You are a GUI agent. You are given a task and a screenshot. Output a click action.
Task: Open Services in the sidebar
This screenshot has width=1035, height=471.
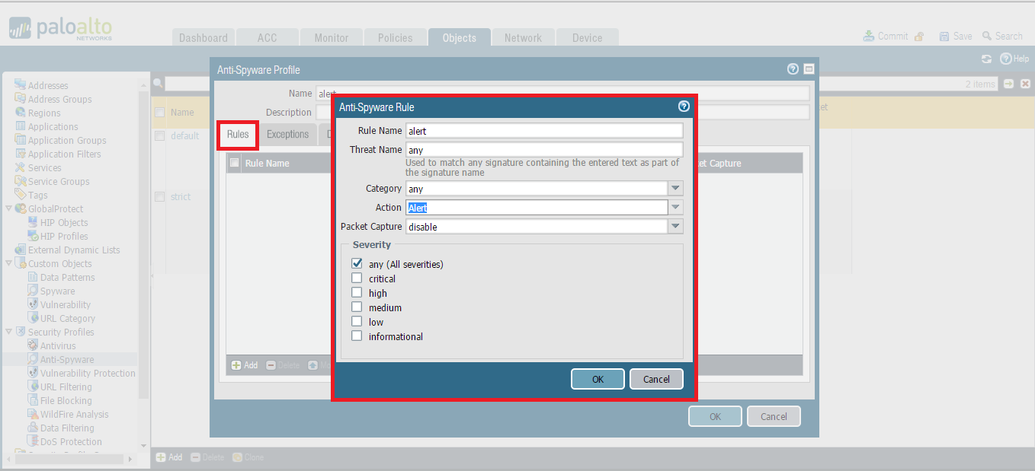coord(44,167)
